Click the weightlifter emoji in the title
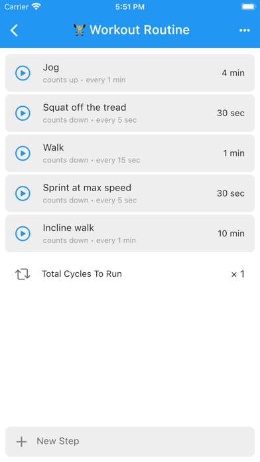This screenshot has width=260, height=462. 80,30
